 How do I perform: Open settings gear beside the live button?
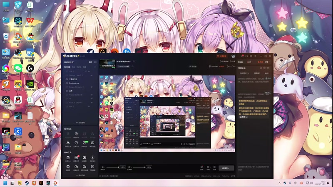(x=214, y=168)
